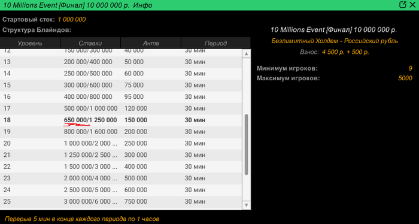Screen dimensions: 419x224
Task: Click blinds value 200 000/400 000
Action: pyautogui.click(x=88, y=62)
